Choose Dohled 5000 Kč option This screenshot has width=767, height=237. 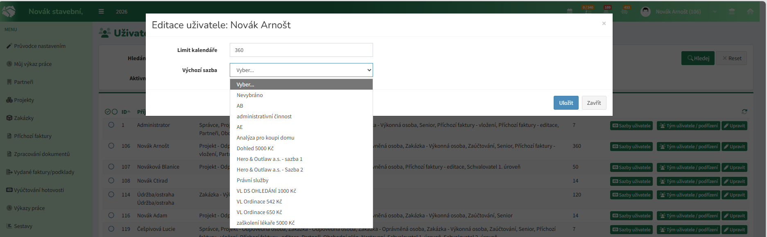[301, 148]
